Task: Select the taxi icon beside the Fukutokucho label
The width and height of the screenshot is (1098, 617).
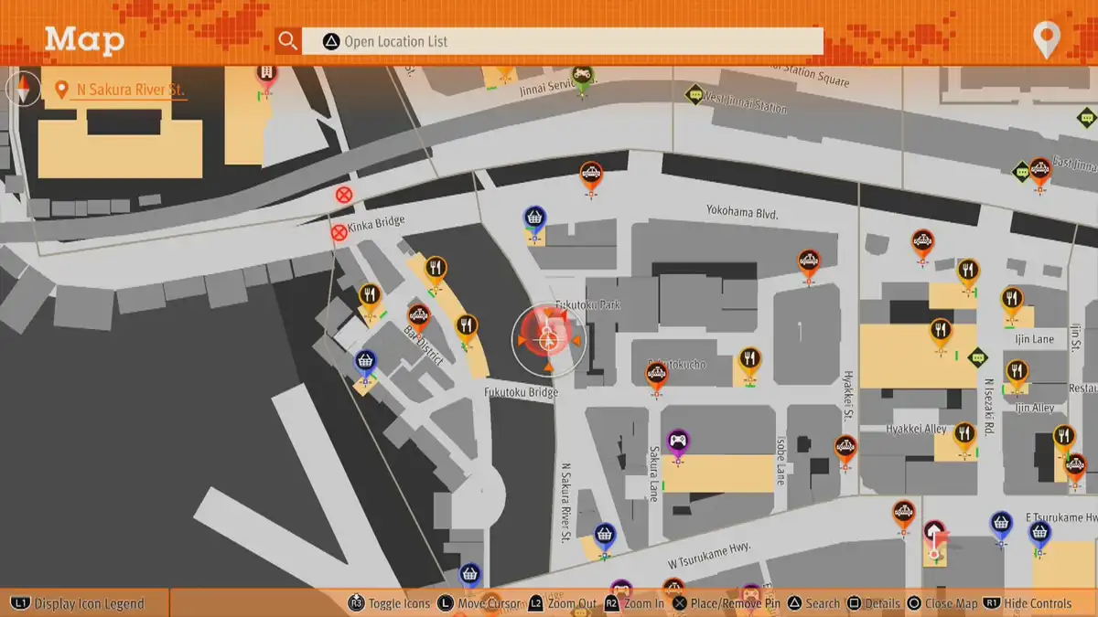Action: pyautogui.click(x=657, y=375)
